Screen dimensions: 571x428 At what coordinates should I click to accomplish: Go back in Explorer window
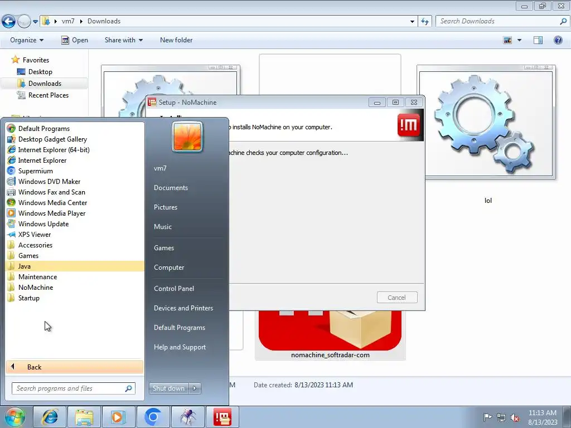[x=8, y=22]
